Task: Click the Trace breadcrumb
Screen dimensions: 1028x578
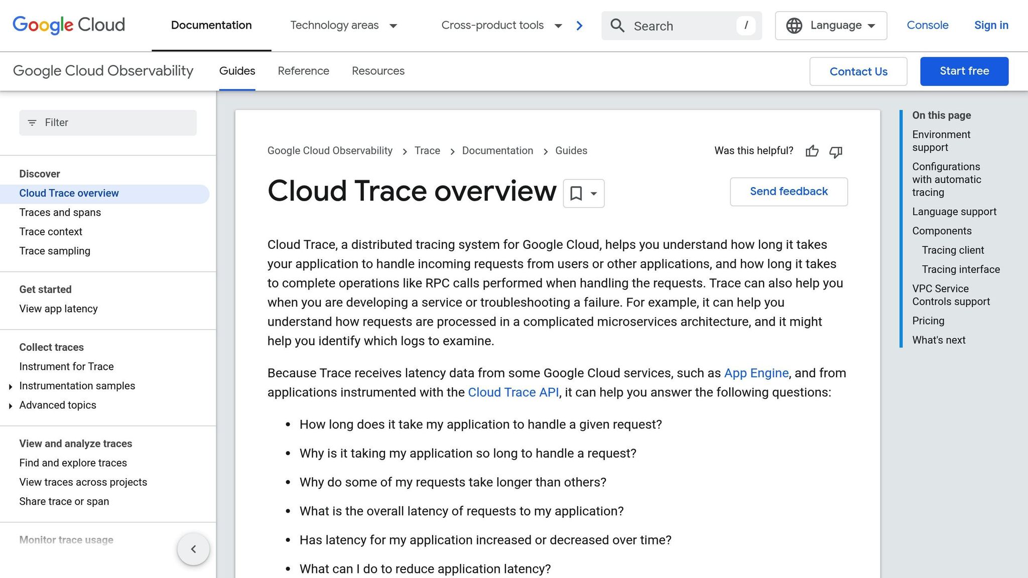Action: tap(427, 151)
